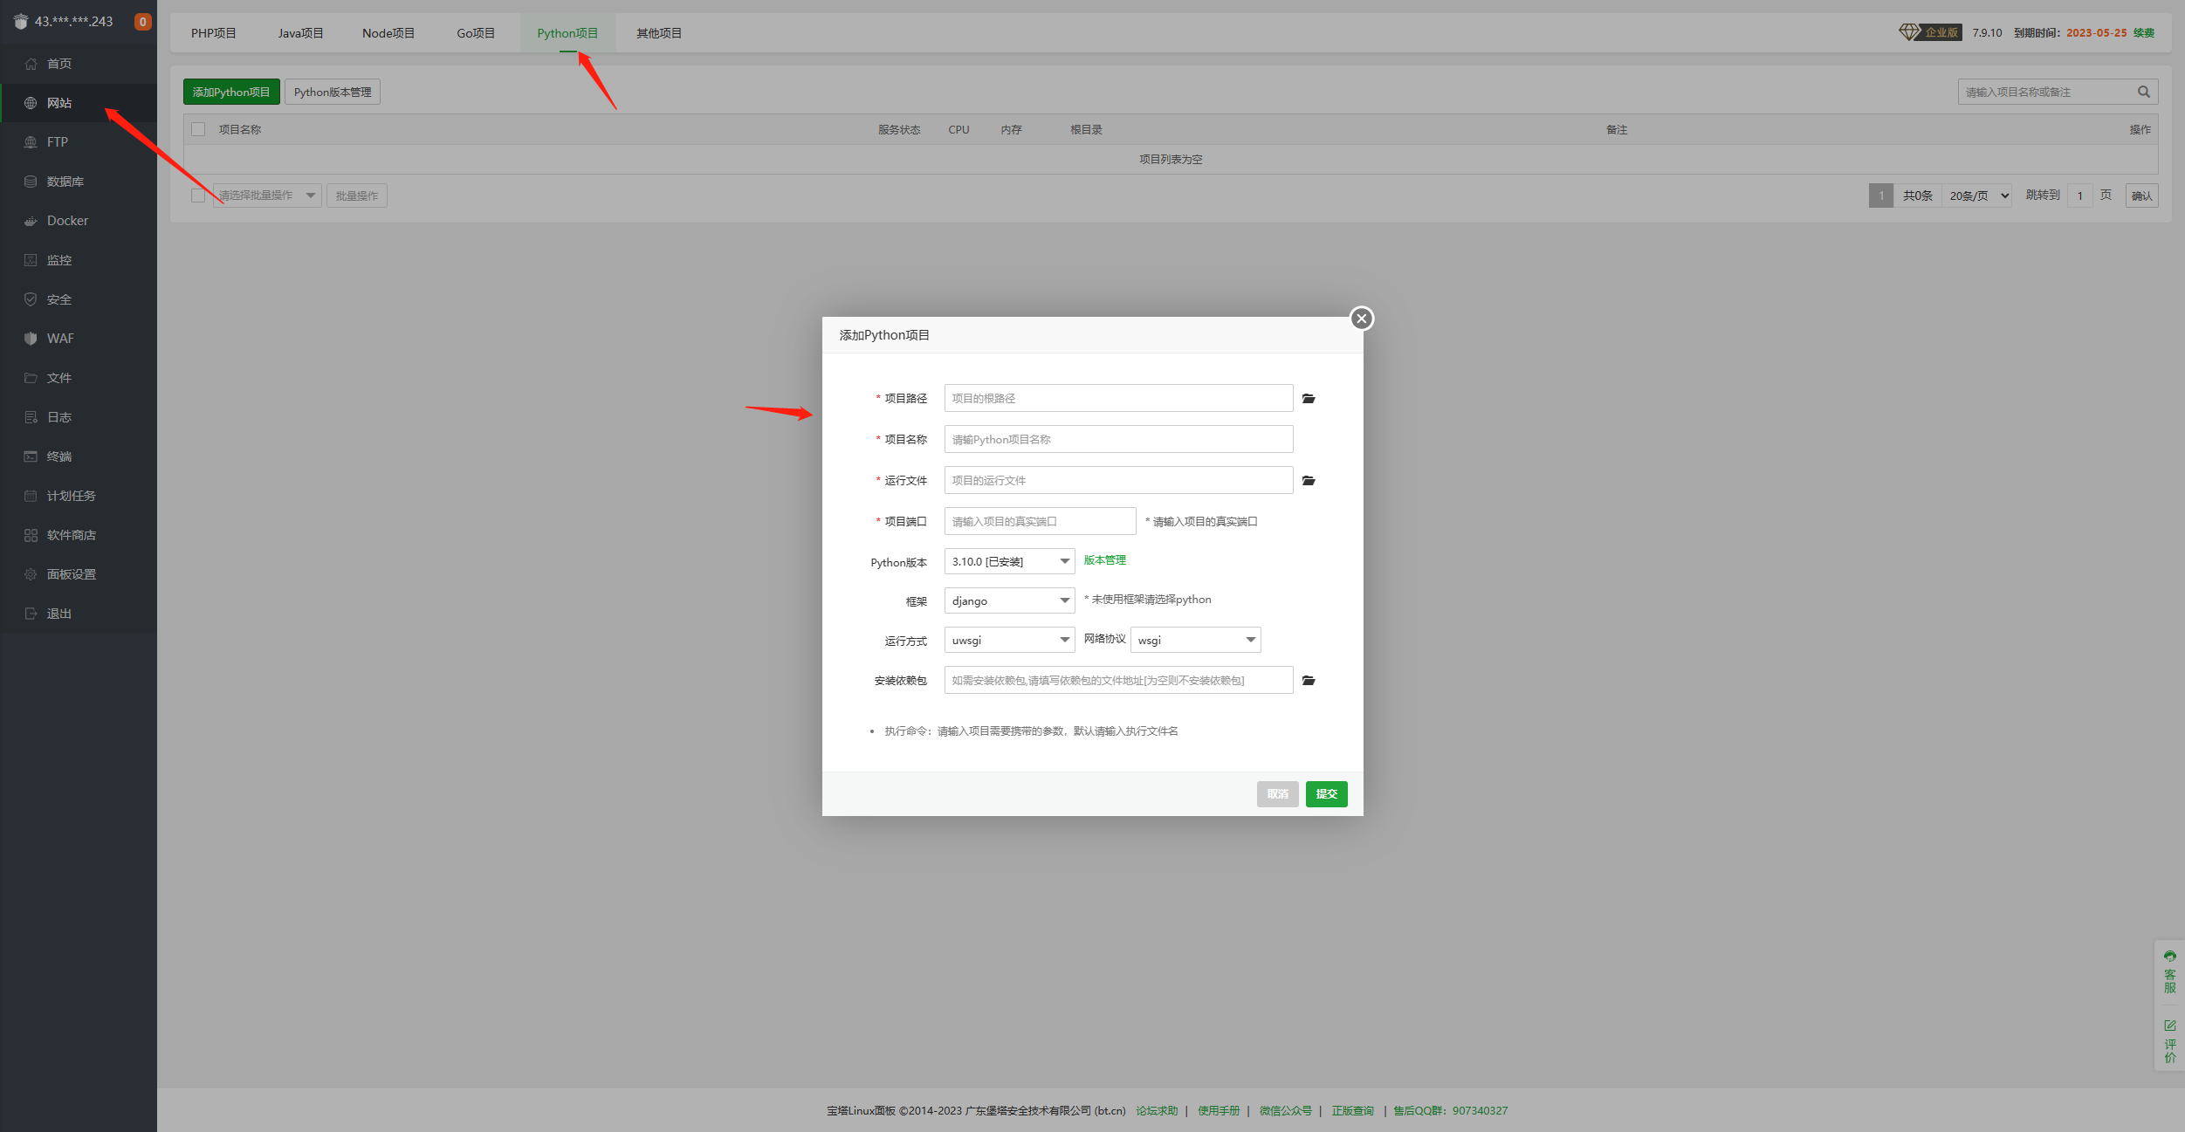Click the 售后QQ群 footer link
2185x1132 pixels.
click(1450, 1111)
